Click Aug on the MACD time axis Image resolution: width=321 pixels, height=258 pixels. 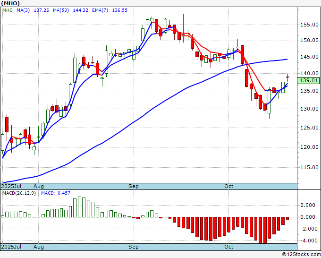click(x=39, y=247)
